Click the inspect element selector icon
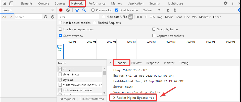Viewport: 241px width, 102px height. point(5,4)
